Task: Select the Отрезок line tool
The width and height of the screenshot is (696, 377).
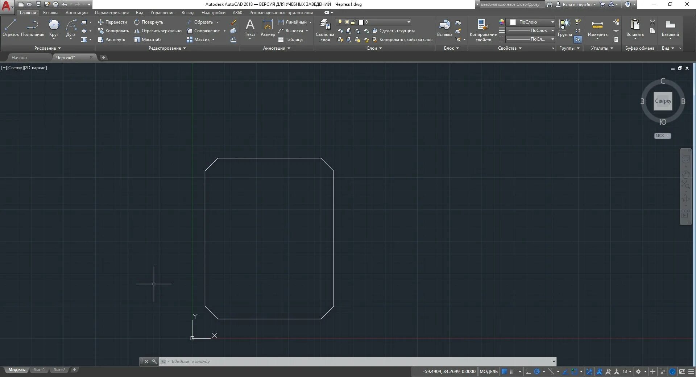Action: click(11, 28)
